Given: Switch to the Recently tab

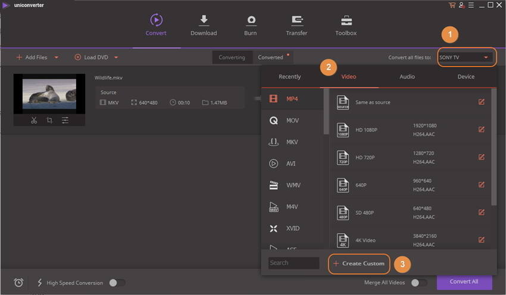Looking at the screenshot, I should 290,77.
